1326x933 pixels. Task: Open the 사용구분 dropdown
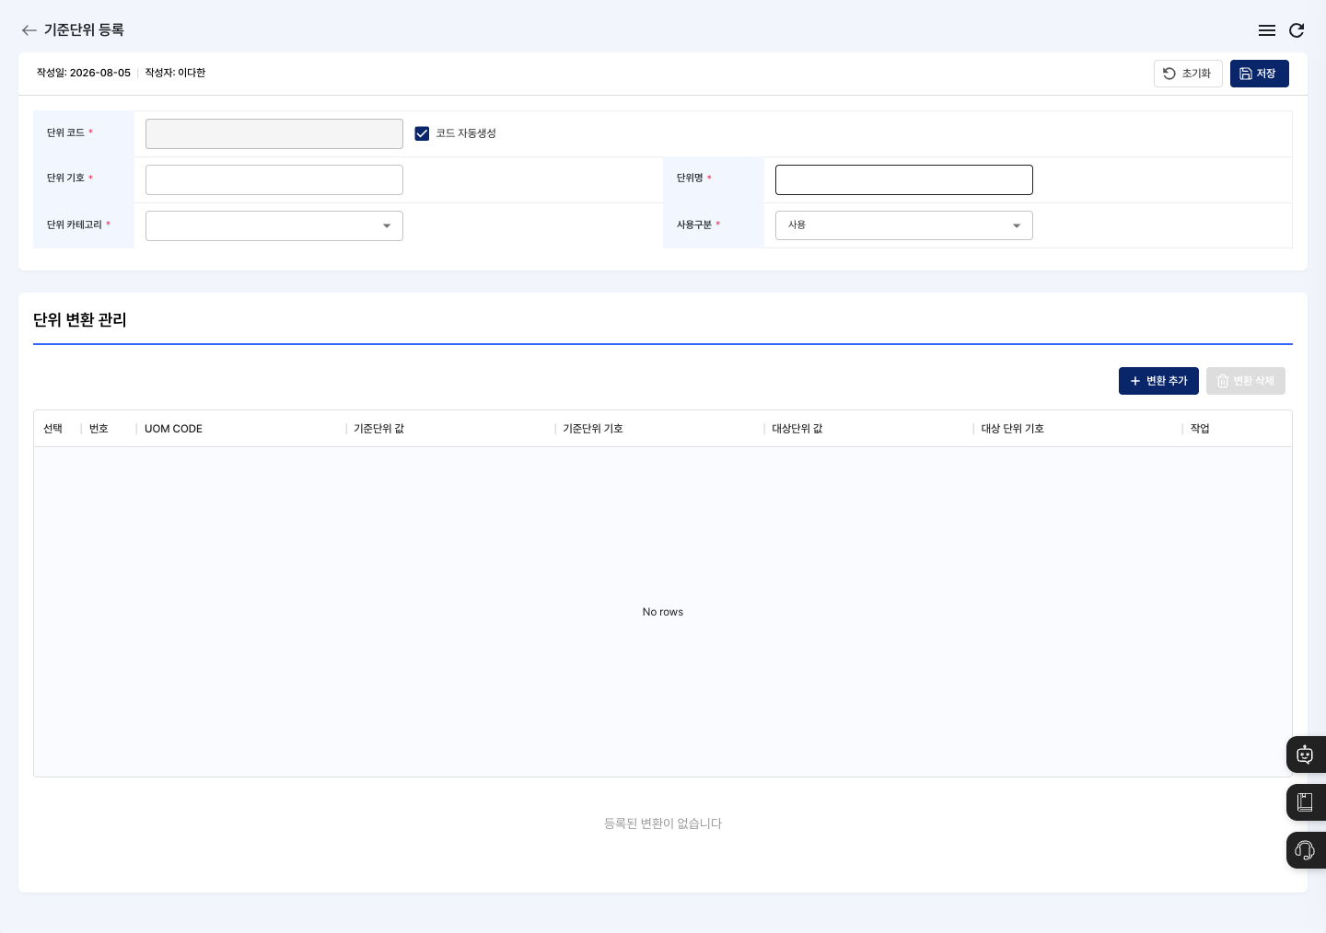pyautogui.click(x=904, y=225)
